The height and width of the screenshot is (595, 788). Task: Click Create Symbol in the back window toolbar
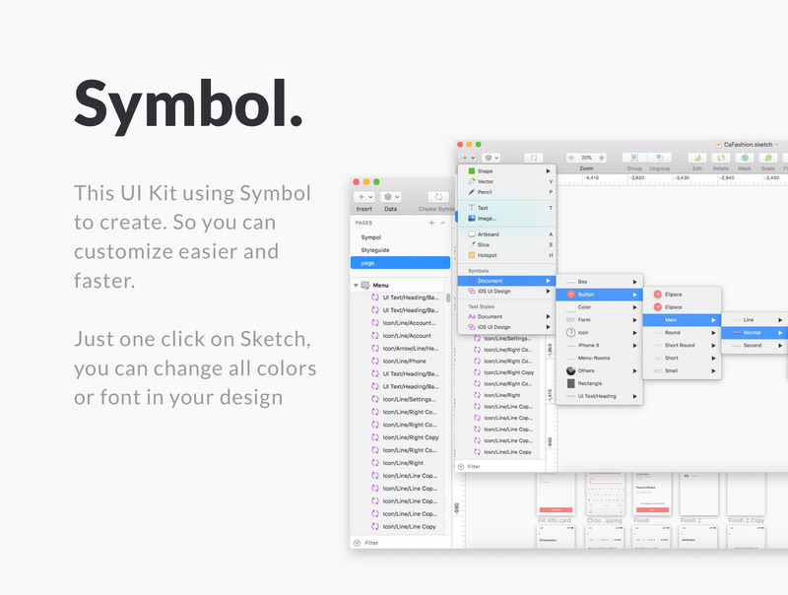438,197
